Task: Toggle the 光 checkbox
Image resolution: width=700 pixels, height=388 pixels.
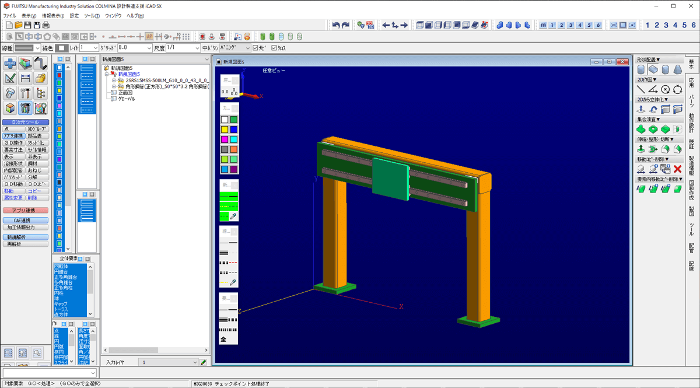Action: 256,48
